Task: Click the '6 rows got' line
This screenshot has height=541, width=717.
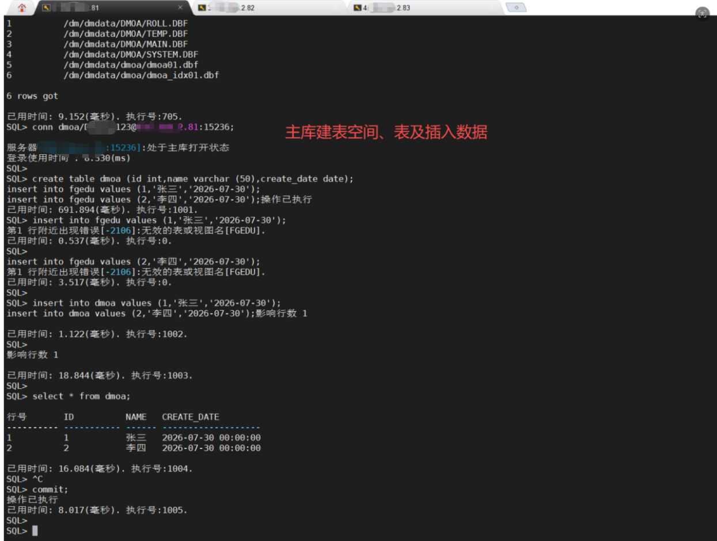Action: (x=32, y=96)
